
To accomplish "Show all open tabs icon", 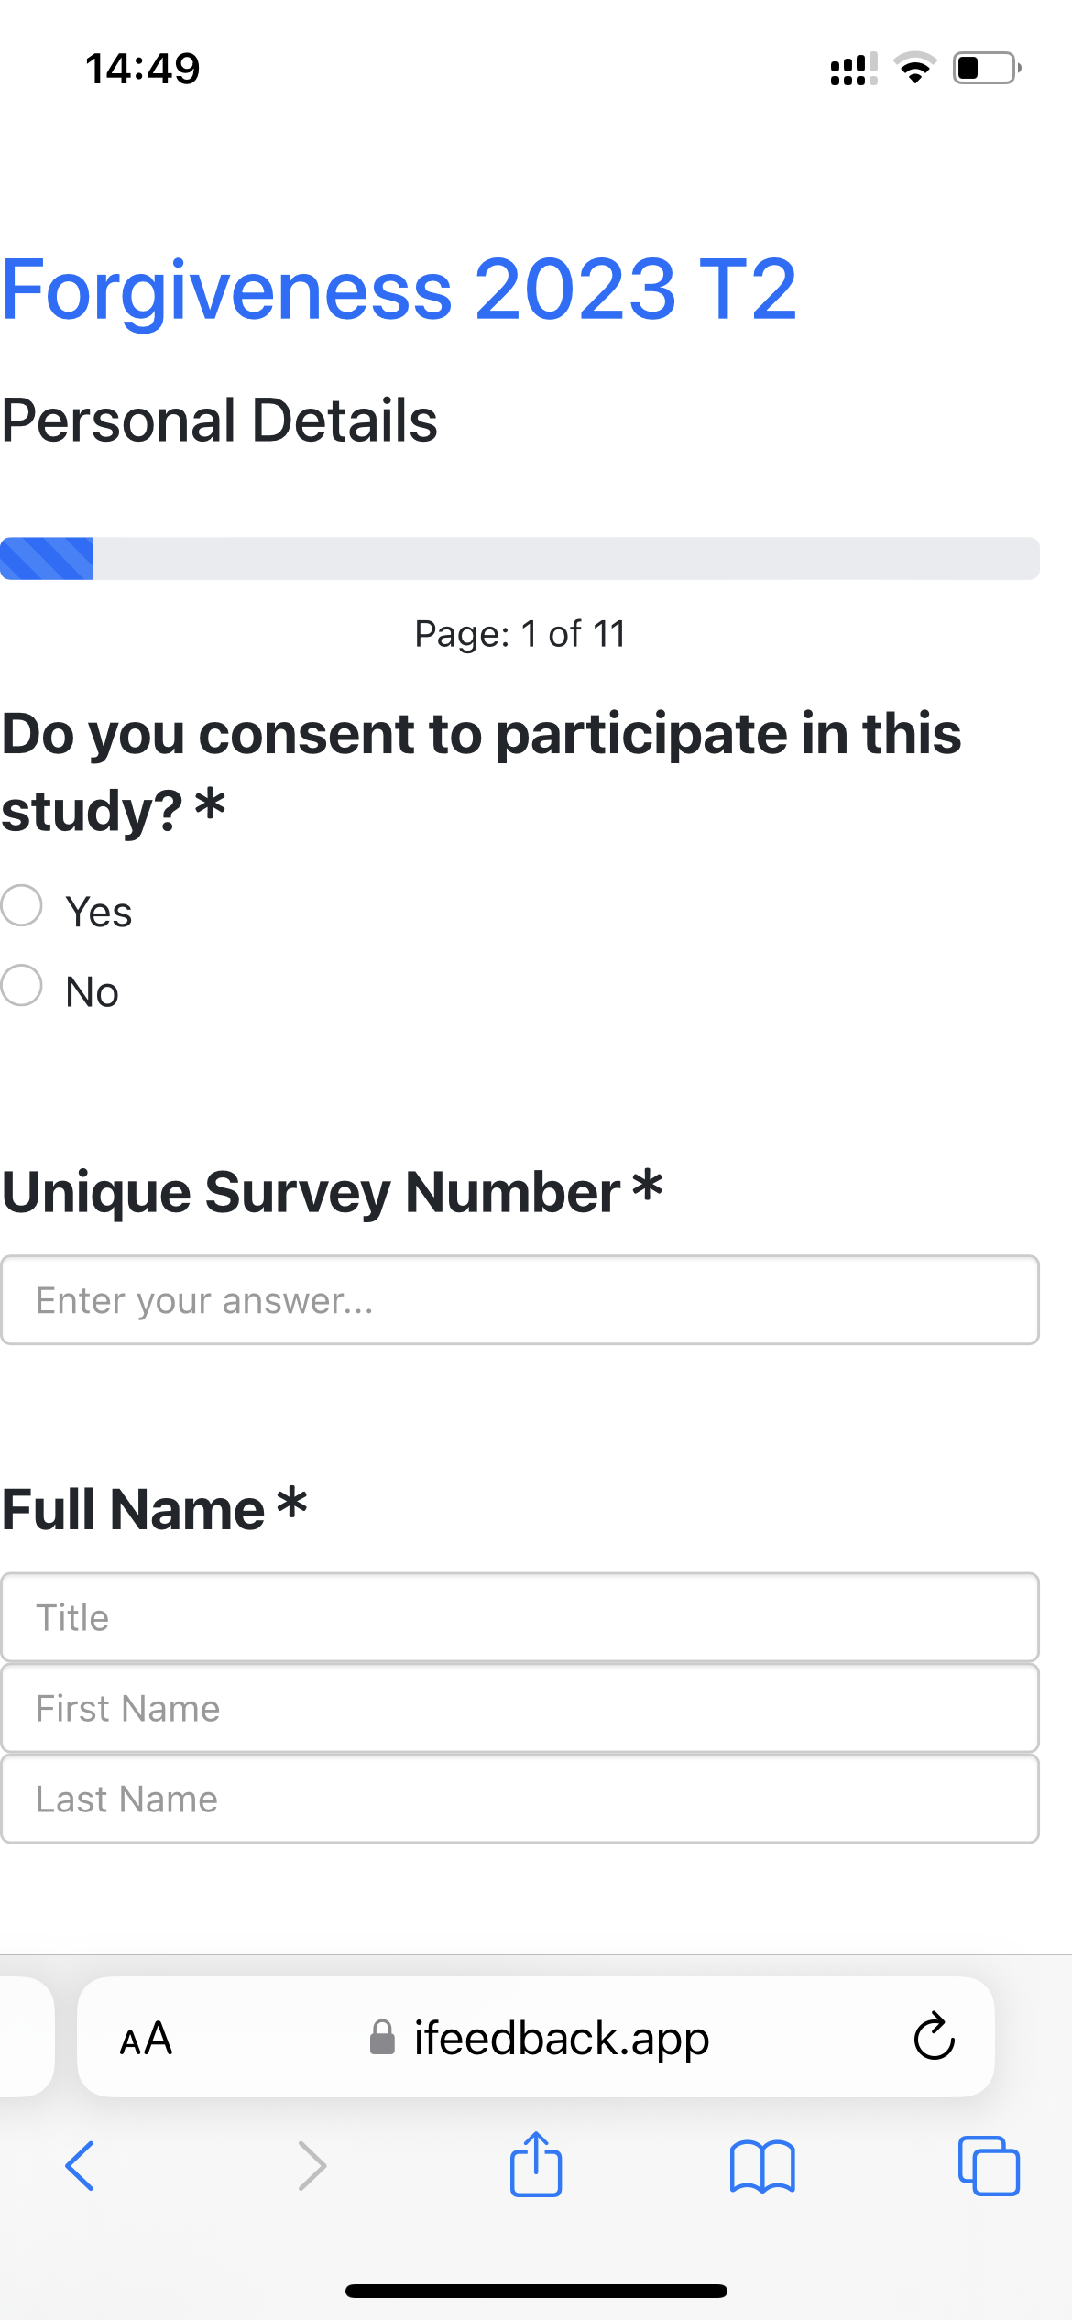I will (x=989, y=2166).
